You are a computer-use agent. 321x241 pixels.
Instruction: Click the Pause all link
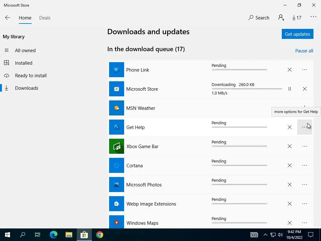pyautogui.click(x=304, y=51)
